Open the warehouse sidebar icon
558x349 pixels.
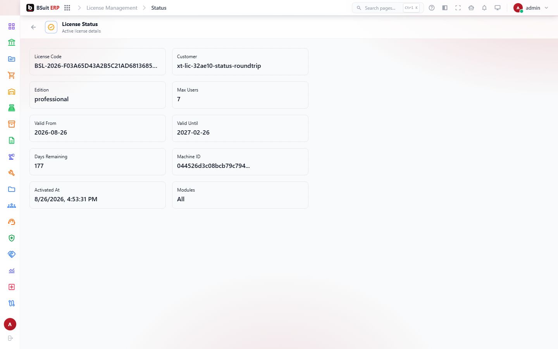(x=12, y=92)
